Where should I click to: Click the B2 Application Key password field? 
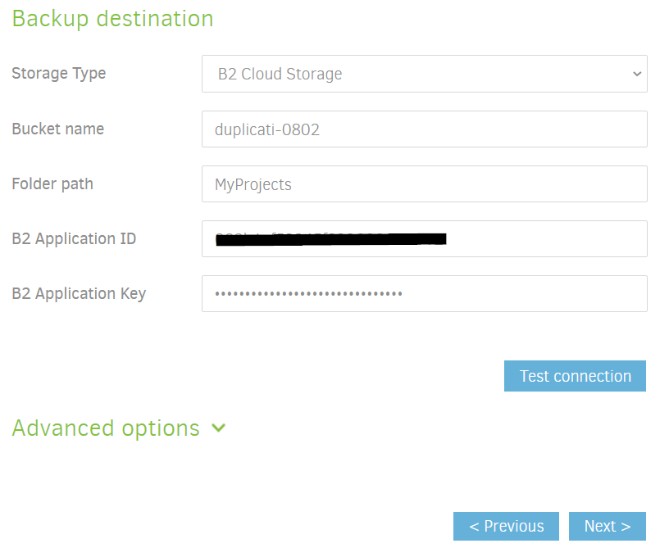[x=425, y=293]
